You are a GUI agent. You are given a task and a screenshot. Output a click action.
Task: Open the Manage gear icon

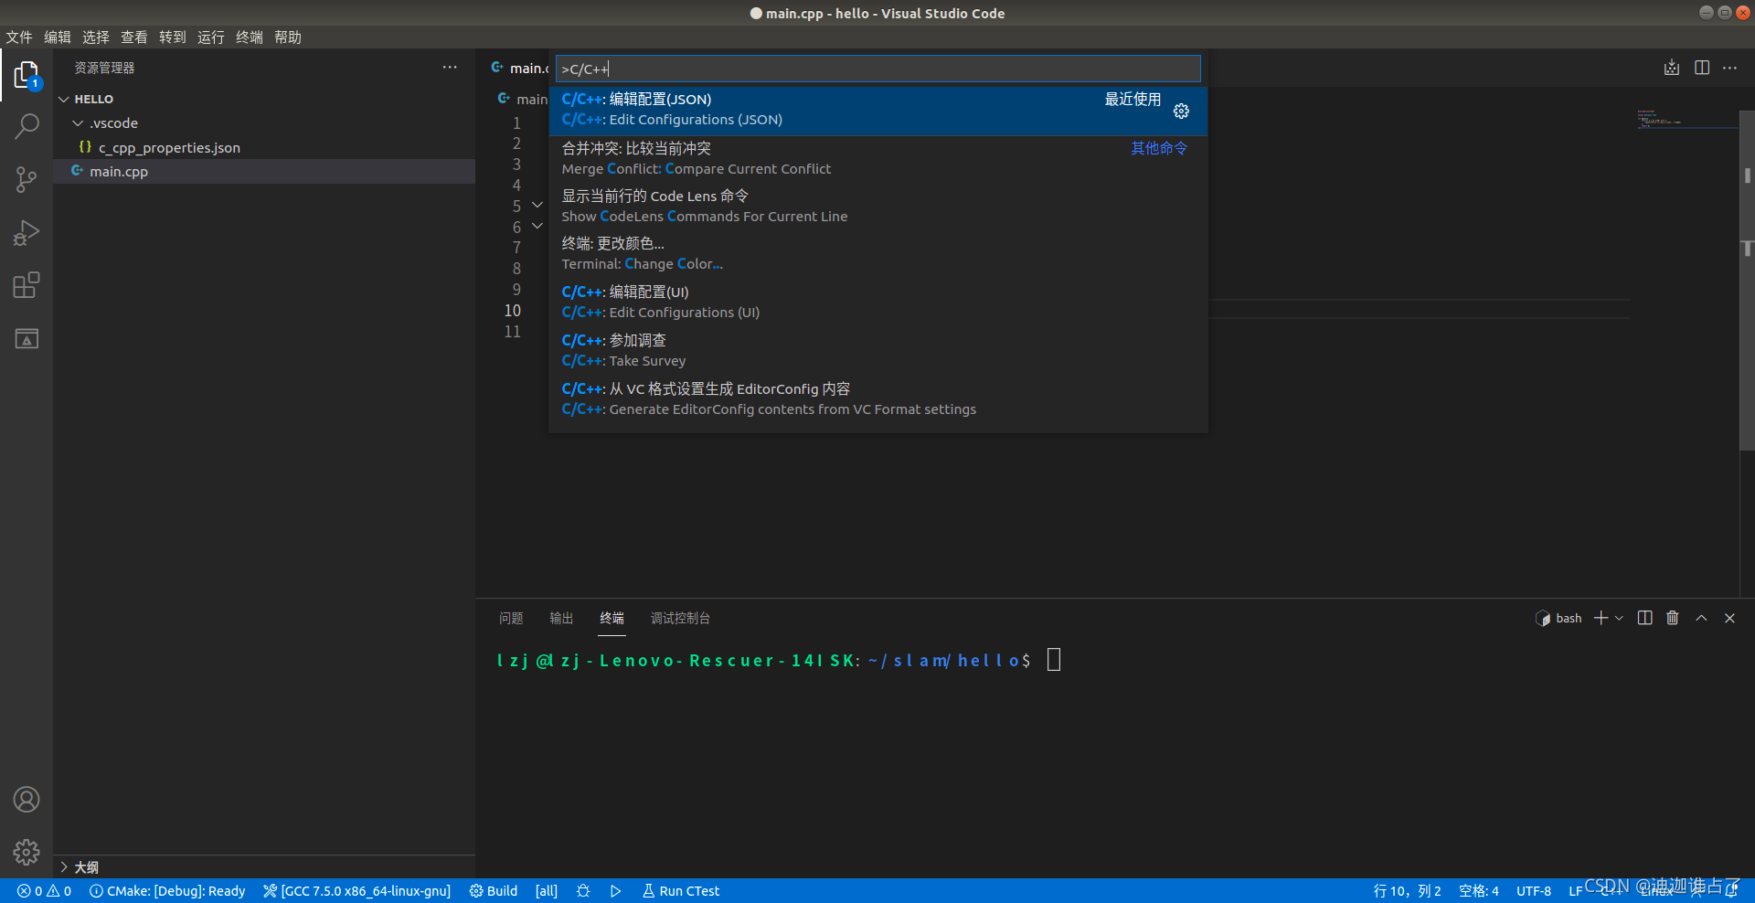click(x=27, y=852)
